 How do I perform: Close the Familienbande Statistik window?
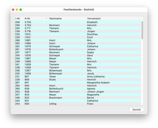click(x=13, y=10)
